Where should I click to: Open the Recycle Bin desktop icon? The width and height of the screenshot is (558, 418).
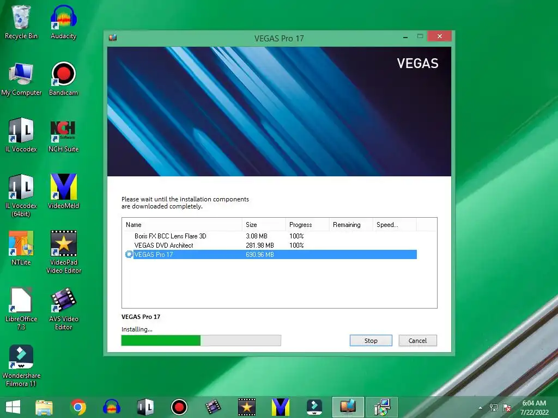point(21,22)
